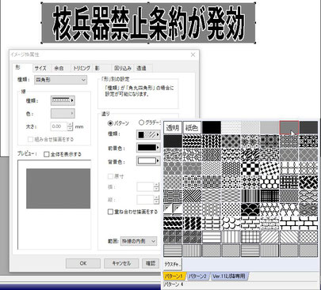This screenshot has width=321, height=290.
Task: Choose the white hexagon honeycomb pattern
Action: pos(269,182)
